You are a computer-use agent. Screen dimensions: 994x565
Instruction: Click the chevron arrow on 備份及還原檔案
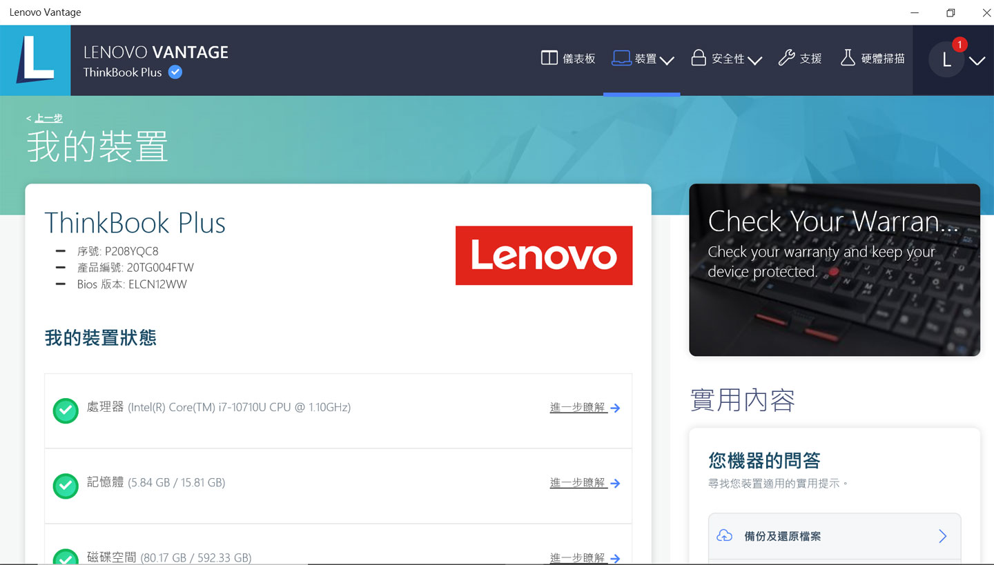(x=943, y=536)
